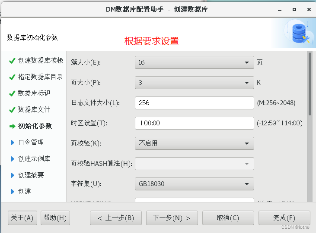This screenshot has height=233, width=316.
Task: Click the blue triangle beside 创建 step
Action: click(x=13, y=192)
